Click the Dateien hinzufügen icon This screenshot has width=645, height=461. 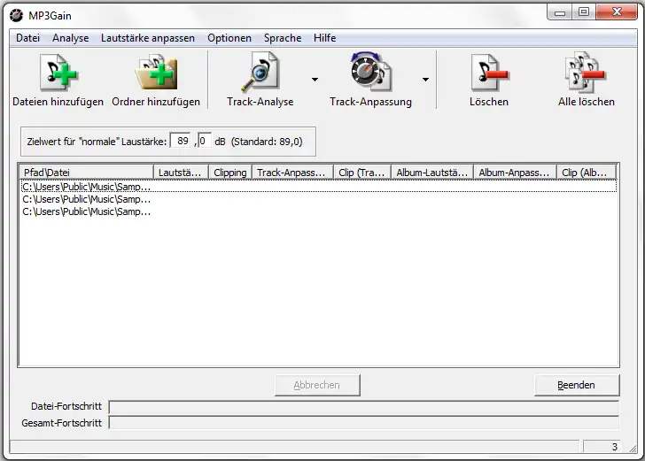58,73
